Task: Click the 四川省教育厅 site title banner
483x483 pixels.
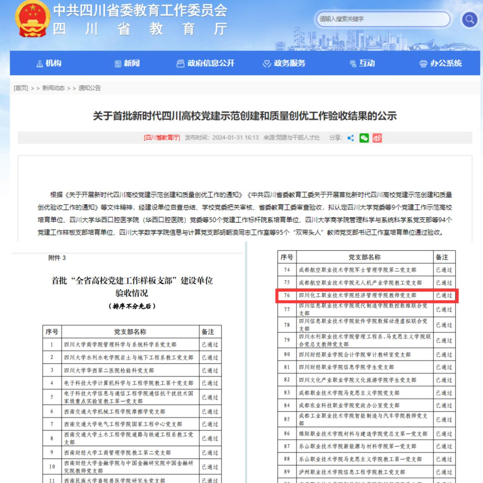Action: pos(140,19)
